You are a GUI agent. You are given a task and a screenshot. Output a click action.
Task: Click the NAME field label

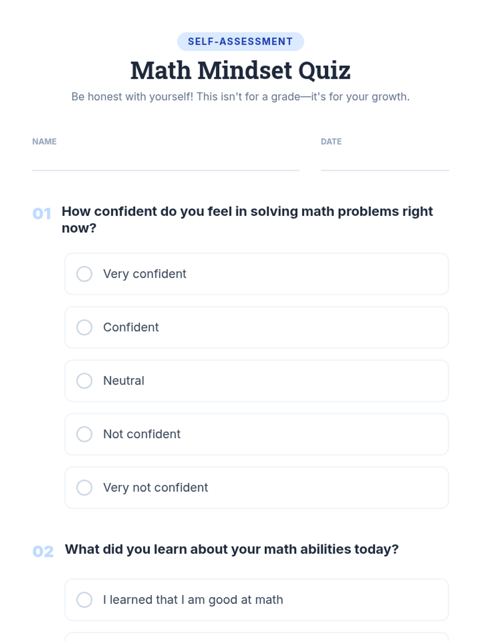44,141
